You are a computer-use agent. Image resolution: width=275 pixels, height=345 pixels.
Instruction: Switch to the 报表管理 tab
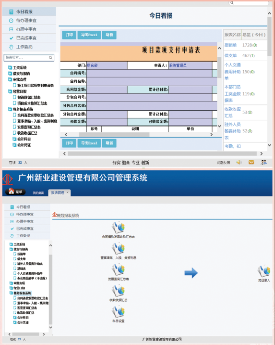pyautogui.click(x=58, y=193)
